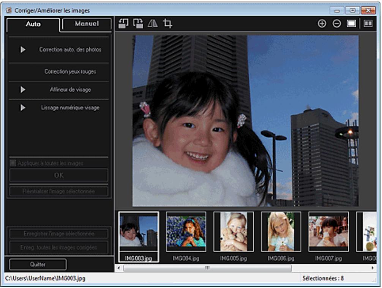The width and height of the screenshot is (382, 288).
Task: Click the Sélectionnées : 8 status text
Action: coord(323,278)
